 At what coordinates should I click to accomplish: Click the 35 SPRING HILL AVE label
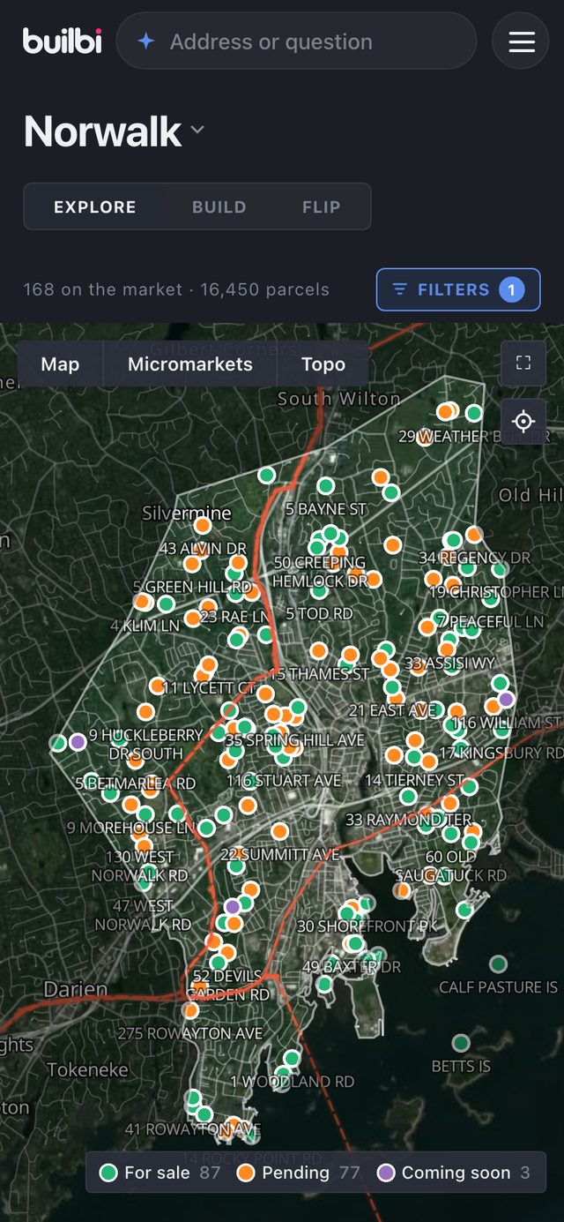294,740
